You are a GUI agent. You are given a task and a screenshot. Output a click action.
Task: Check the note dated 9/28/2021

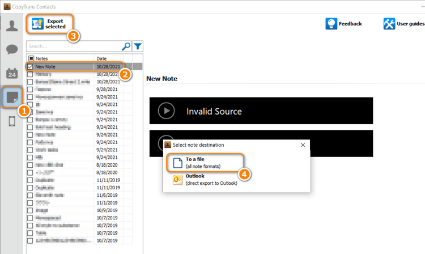[30, 89]
